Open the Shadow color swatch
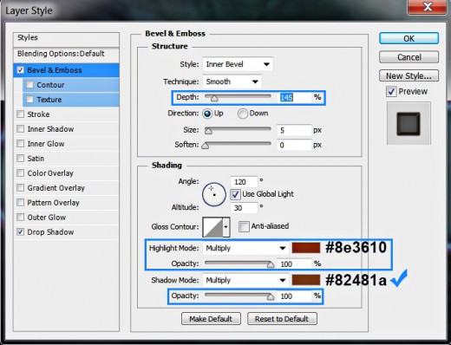Viewport: 451px width, 345px height. tap(306, 280)
